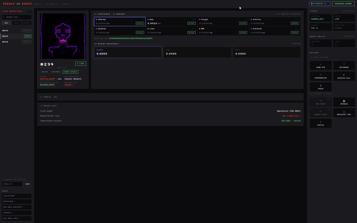Expand the Traits section
Viewport: 357px width, 223px height.
(170, 97)
